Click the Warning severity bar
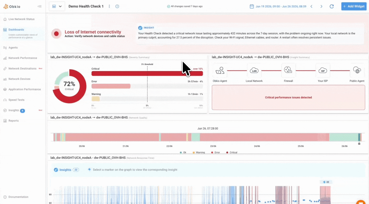 (x=147, y=99)
